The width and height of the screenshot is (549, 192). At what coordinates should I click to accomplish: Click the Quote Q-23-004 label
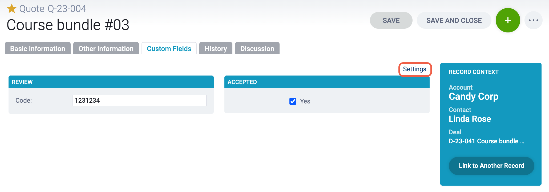(53, 9)
